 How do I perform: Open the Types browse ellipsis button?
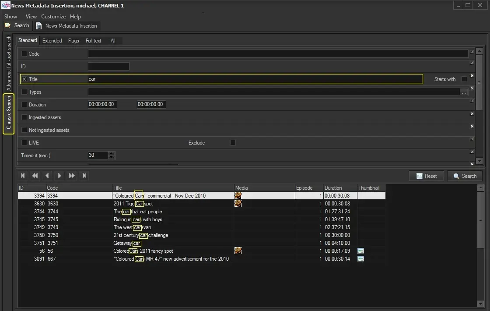click(x=464, y=92)
